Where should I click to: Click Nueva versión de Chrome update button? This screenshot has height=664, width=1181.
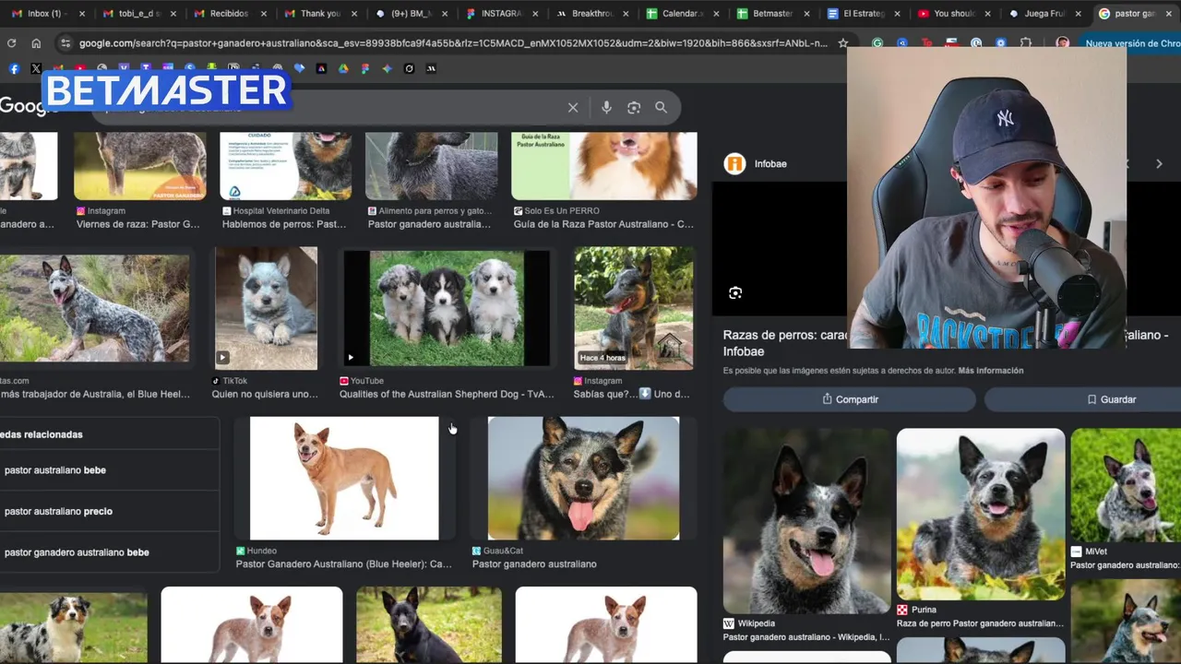1131,43
